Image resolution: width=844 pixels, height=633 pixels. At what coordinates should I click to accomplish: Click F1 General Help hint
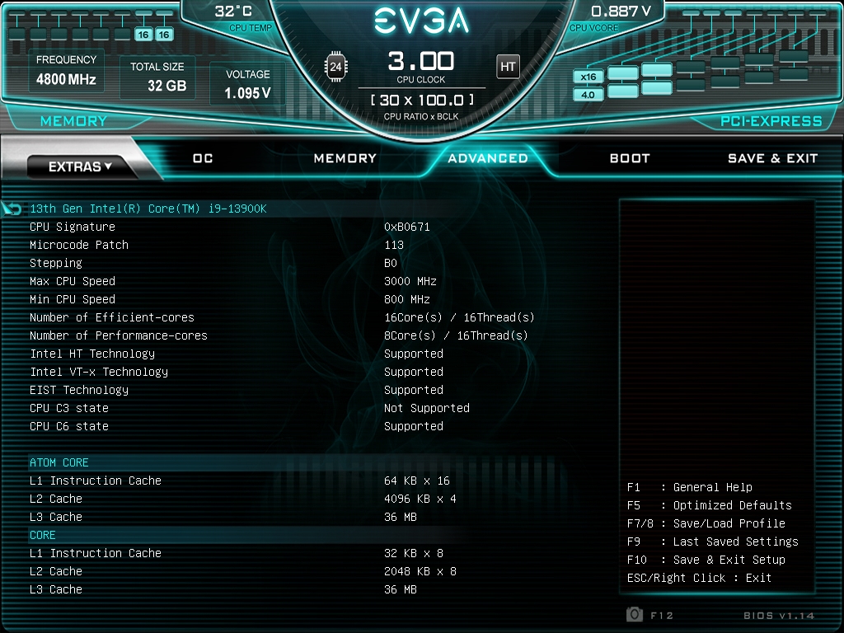(x=690, y=487)
